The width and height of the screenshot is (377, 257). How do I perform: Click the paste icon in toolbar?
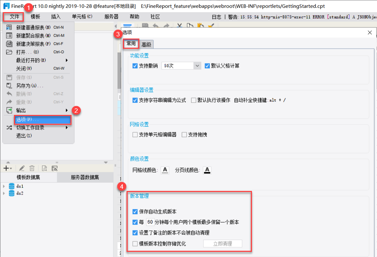[201, 25]
